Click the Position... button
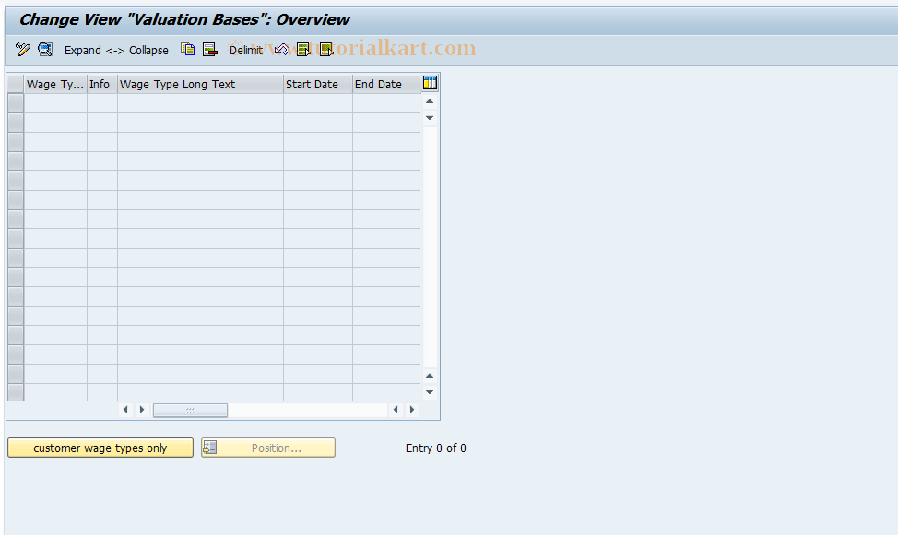898x535 pixels. coord(268,448)
